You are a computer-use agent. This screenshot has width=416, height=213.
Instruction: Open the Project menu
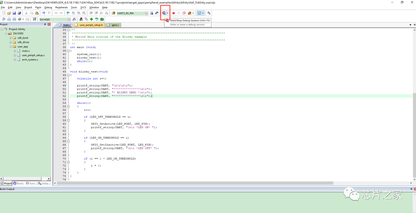point(28,7)
